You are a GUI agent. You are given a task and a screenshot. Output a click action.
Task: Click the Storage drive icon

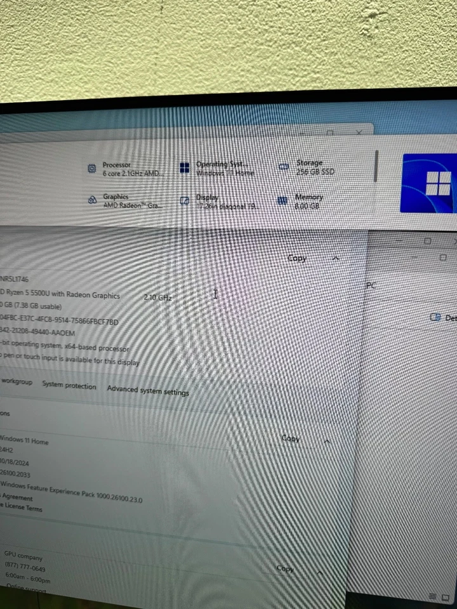284,167
